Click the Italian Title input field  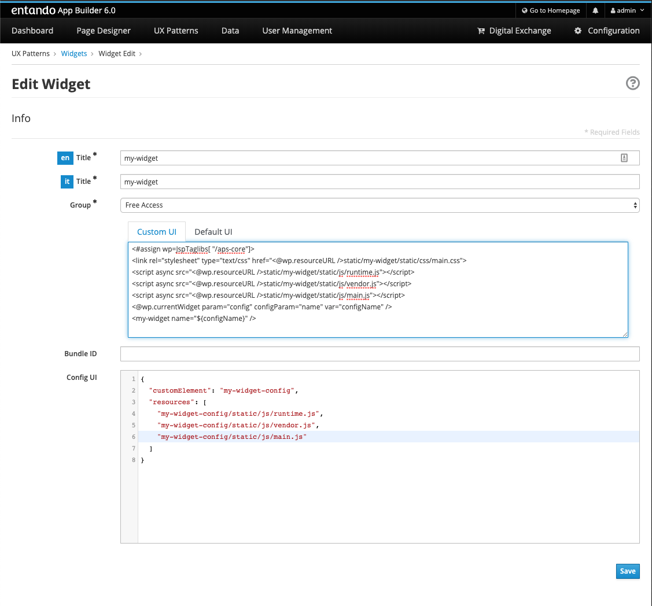point(380,182)
